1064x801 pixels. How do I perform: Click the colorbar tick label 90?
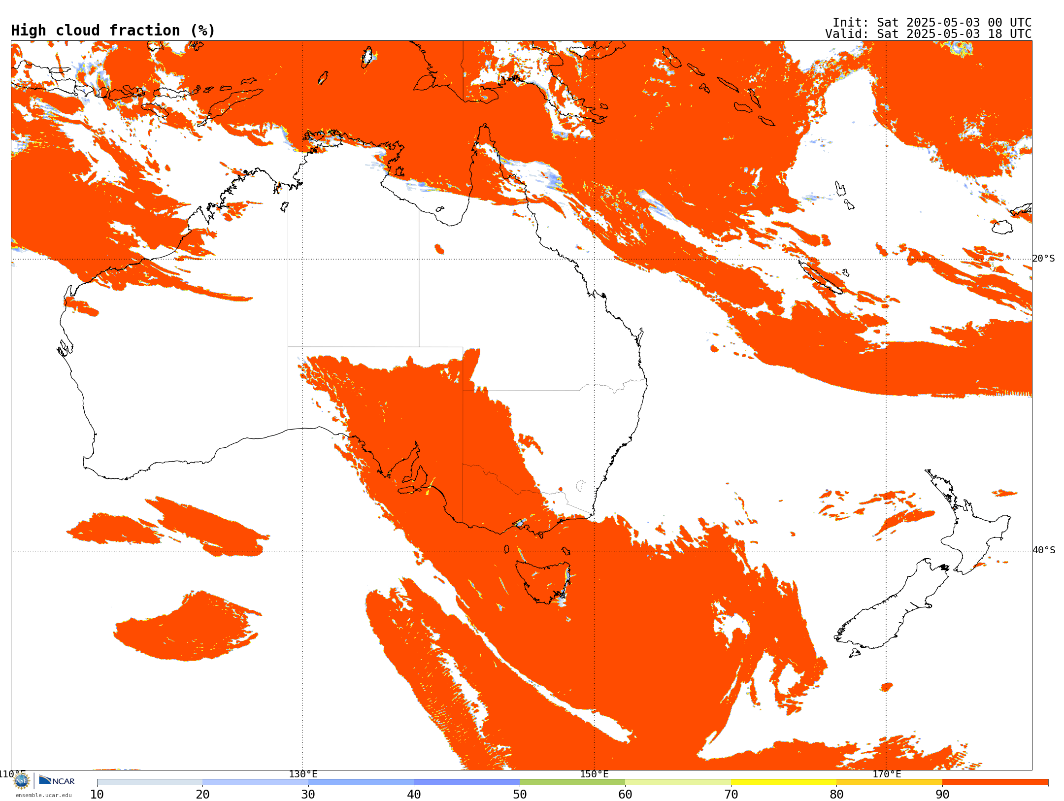click(x=942, y=795)
